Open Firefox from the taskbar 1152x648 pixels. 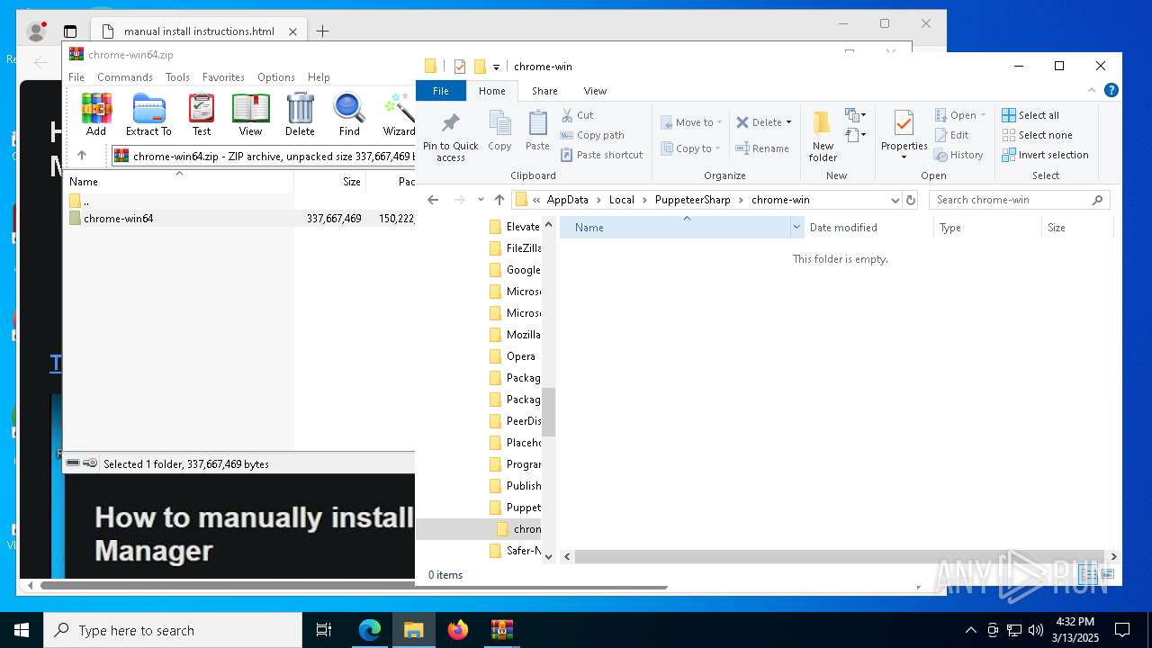(458, 630)
